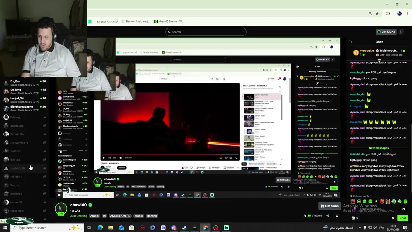Click the Windows taskbar search box
The height and width of the screenshot is (232, 412).
coord(47,228)
